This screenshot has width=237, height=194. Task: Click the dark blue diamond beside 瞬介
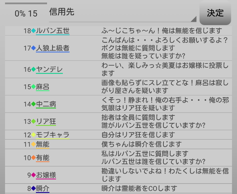(33, 188)
